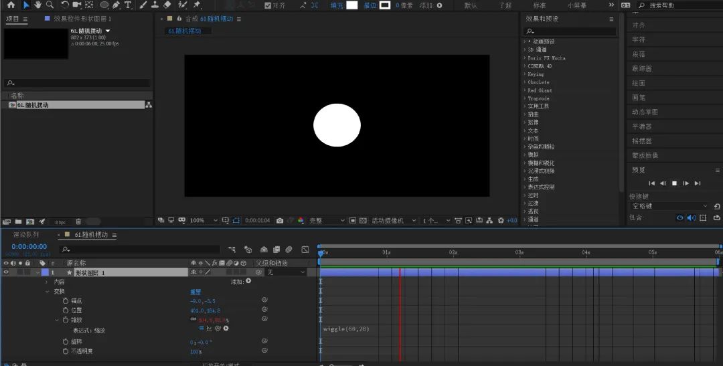The width and height of the screenshot is (723, 366).
Task: Open the 100% magnification dropdown
Action: pyautogui.click(x=204, y=221)
